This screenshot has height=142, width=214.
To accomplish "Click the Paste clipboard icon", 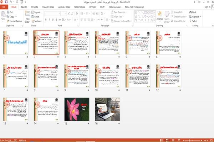I will [3, 14].
